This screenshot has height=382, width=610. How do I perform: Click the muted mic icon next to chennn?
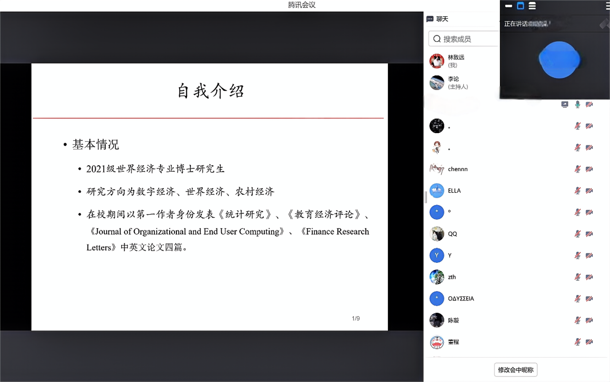(577, 169)
